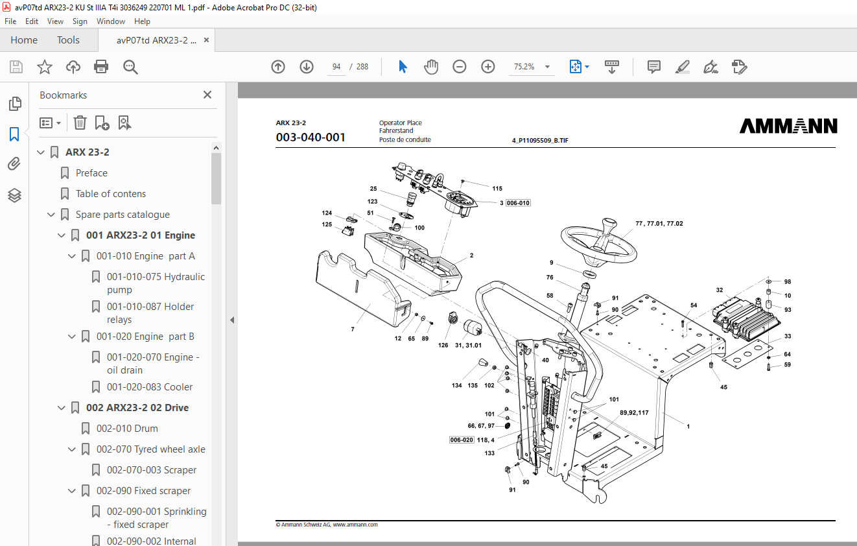Viewport: 857px width, 546px height.
Task: Open the fit page options dropdown arrow
Action: (587, 67)
